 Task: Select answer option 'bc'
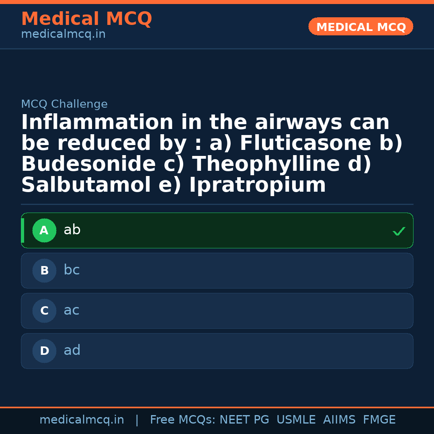(72, 270)
